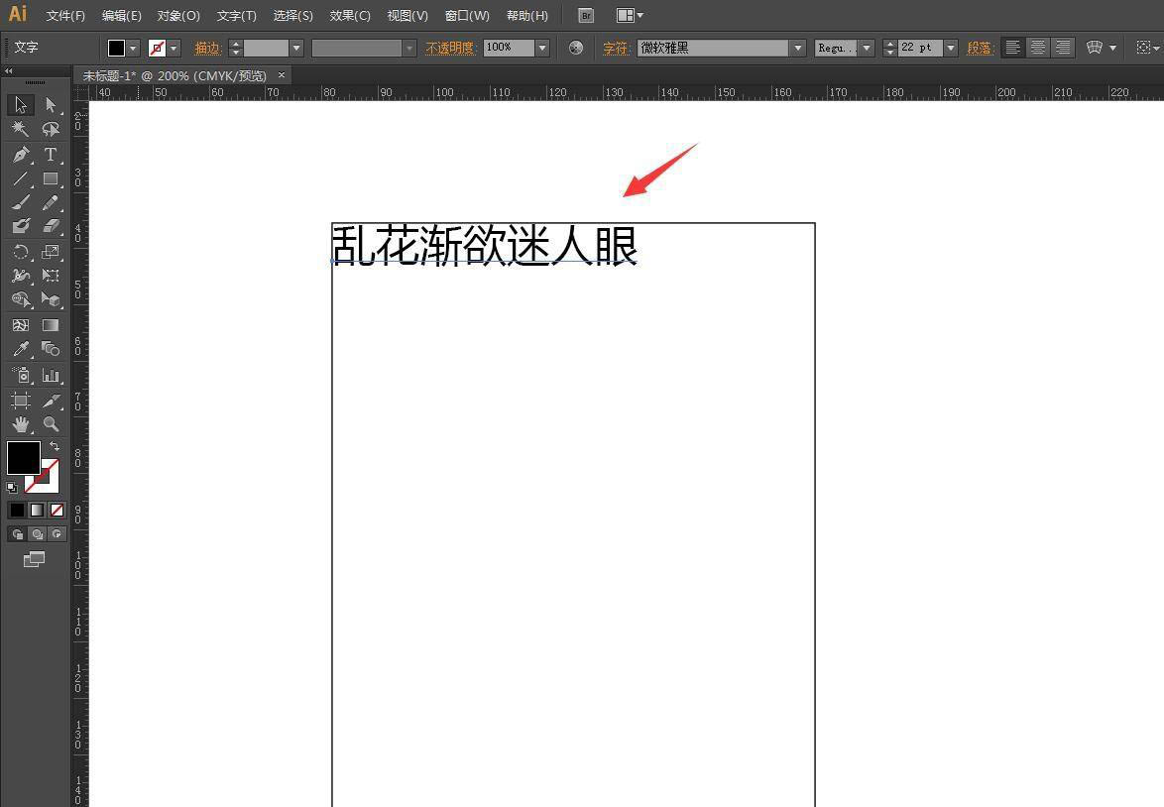Select the Zoom tool
The width and height of the screenshot is (1164, 807).
pos(50,423)
